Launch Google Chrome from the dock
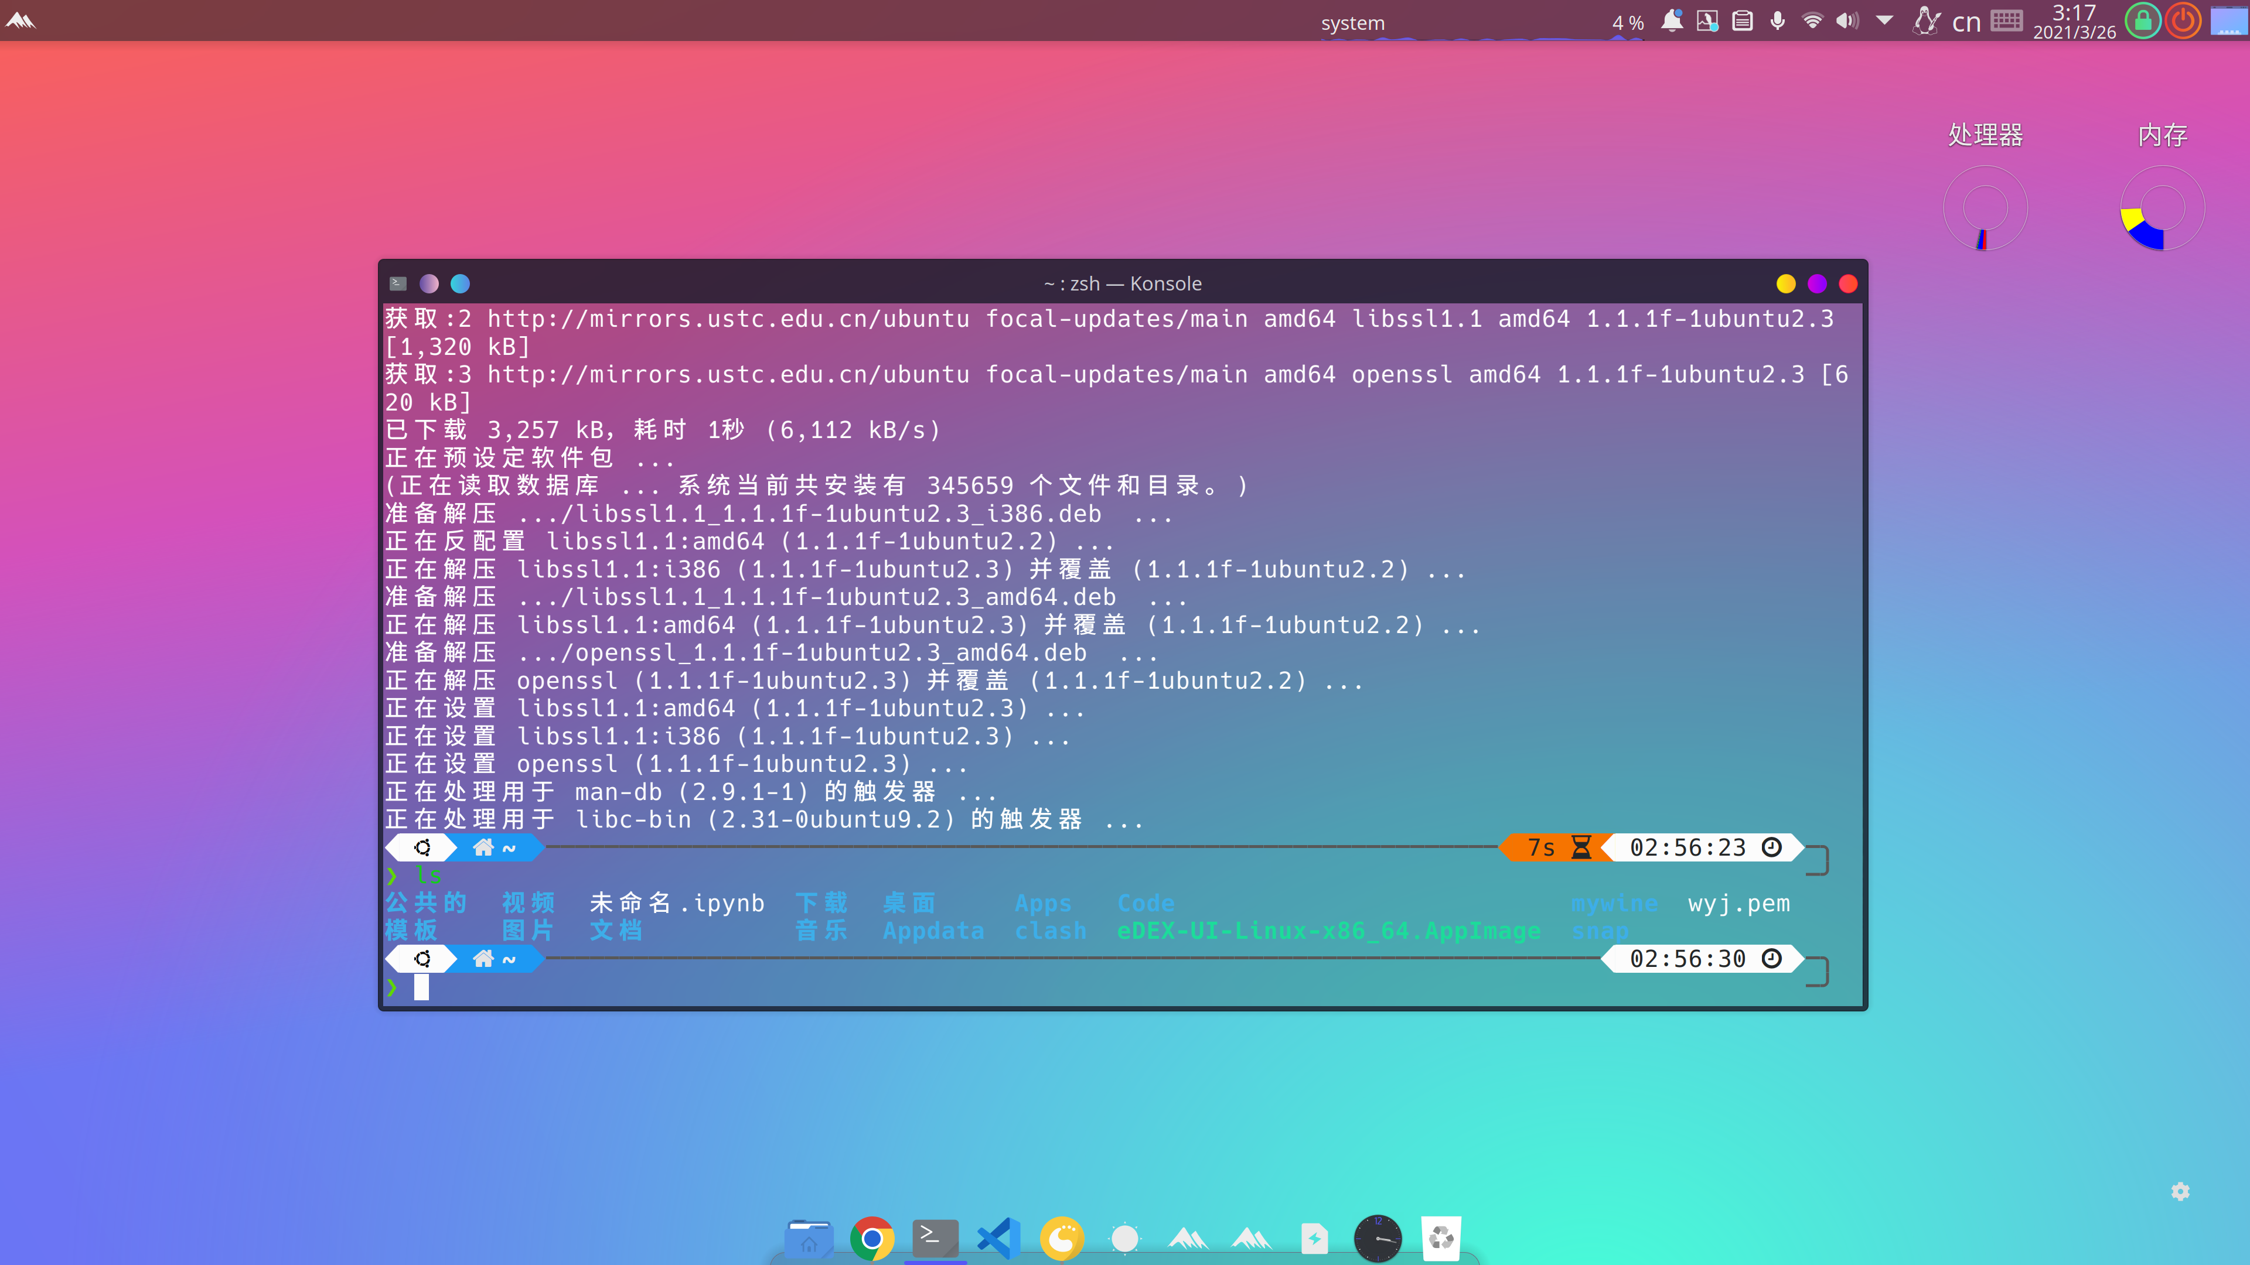Screen dimensions: 2250x1265 tap(872, 1238)
